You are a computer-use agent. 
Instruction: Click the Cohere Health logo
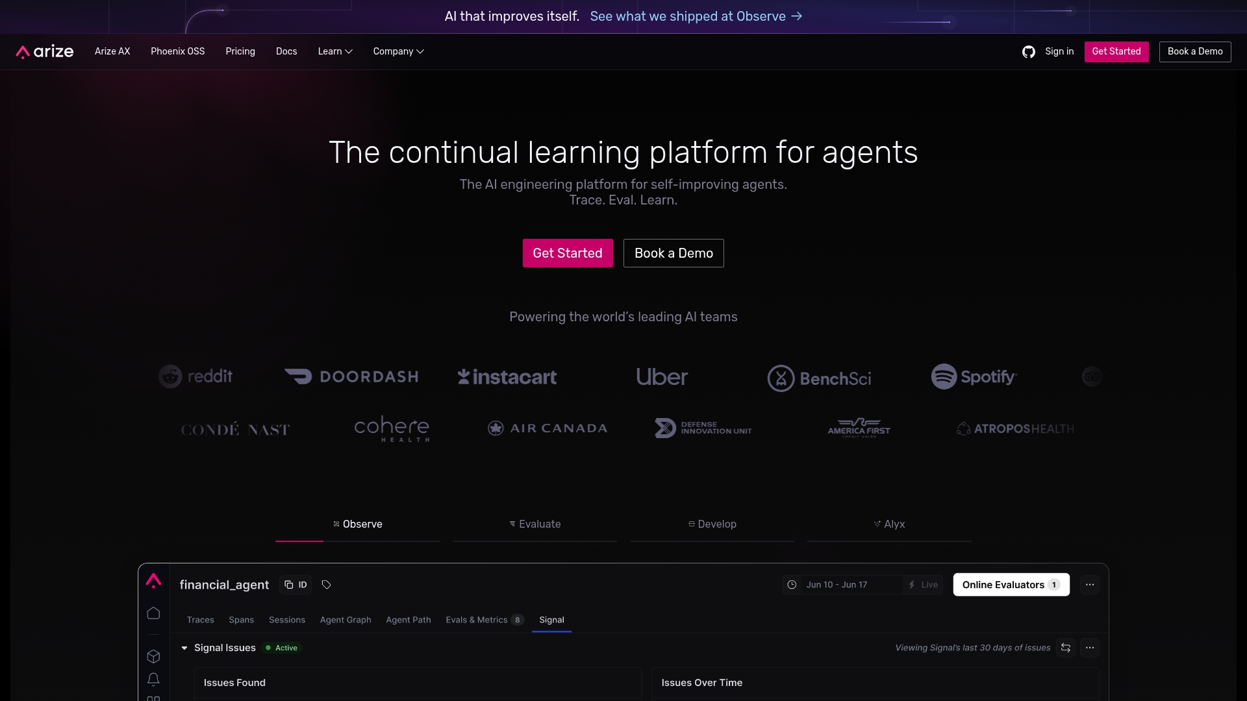(392, 428)
